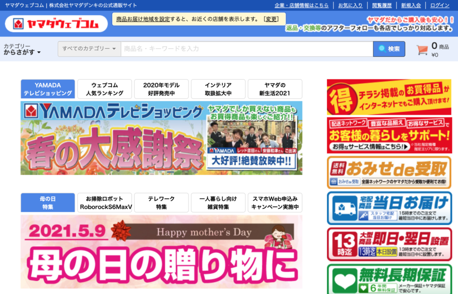458x294 pixels.
Task: Open the 当日お届け same-day delivery banner
Action: 389,208
